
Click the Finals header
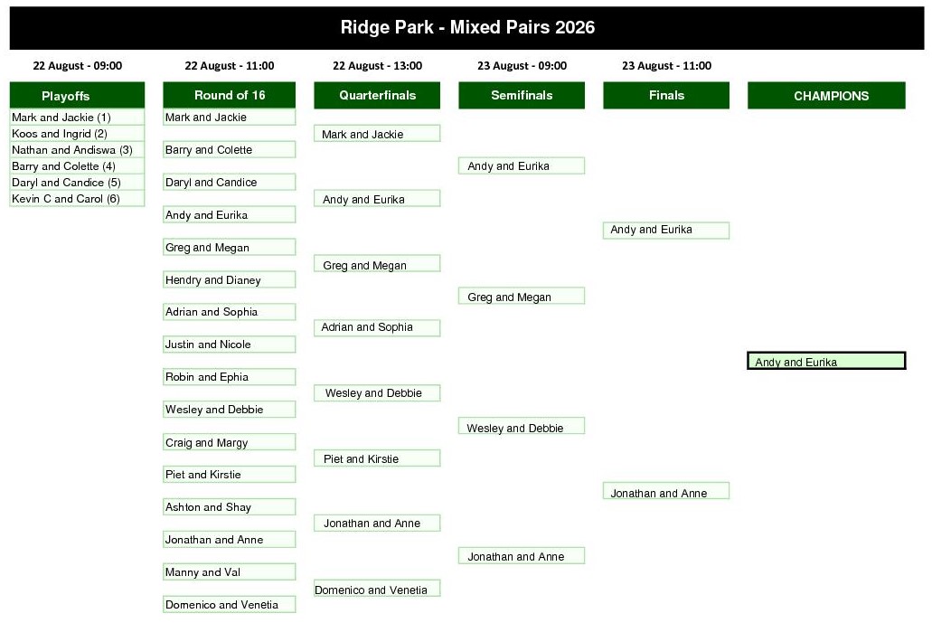click(x=665, y=95)
